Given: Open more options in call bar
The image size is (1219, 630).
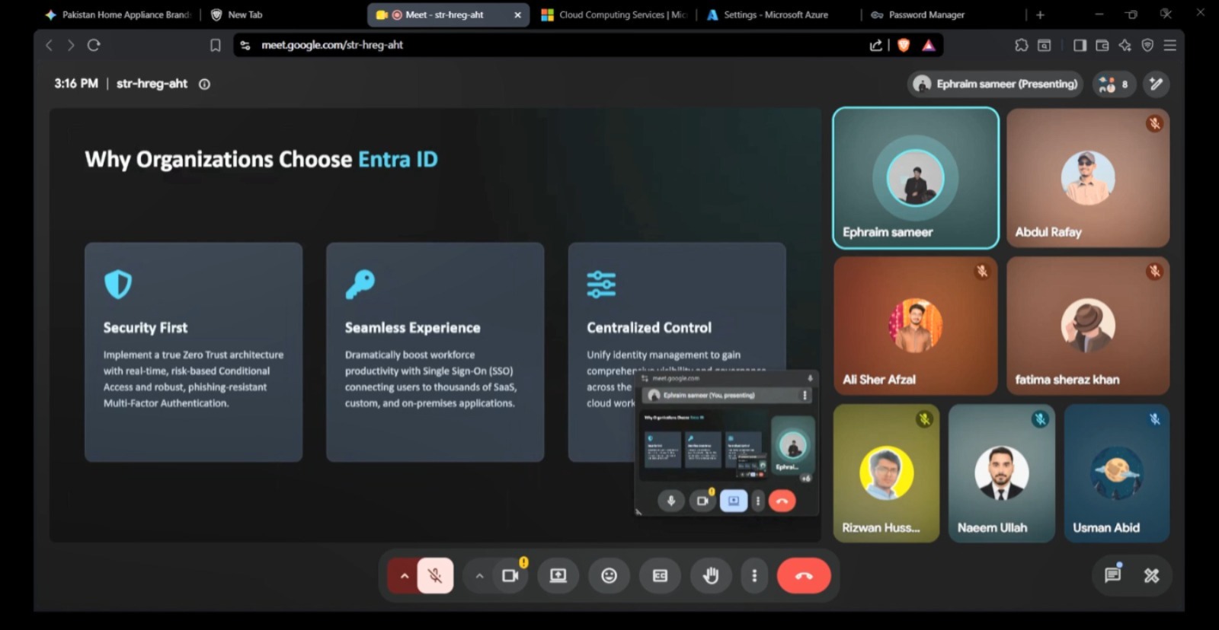Looking at the screenshot, I should [754, 576].
